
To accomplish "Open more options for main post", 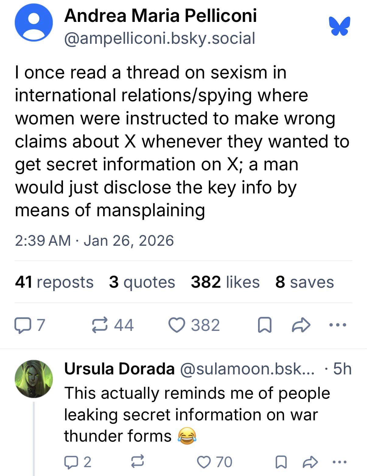I will pyautogui.click(x=338, y=325).
